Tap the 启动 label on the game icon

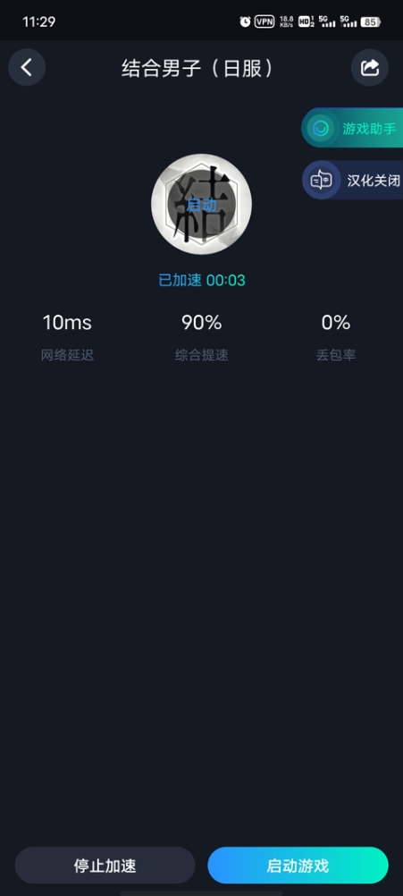[x=202, y=205]
